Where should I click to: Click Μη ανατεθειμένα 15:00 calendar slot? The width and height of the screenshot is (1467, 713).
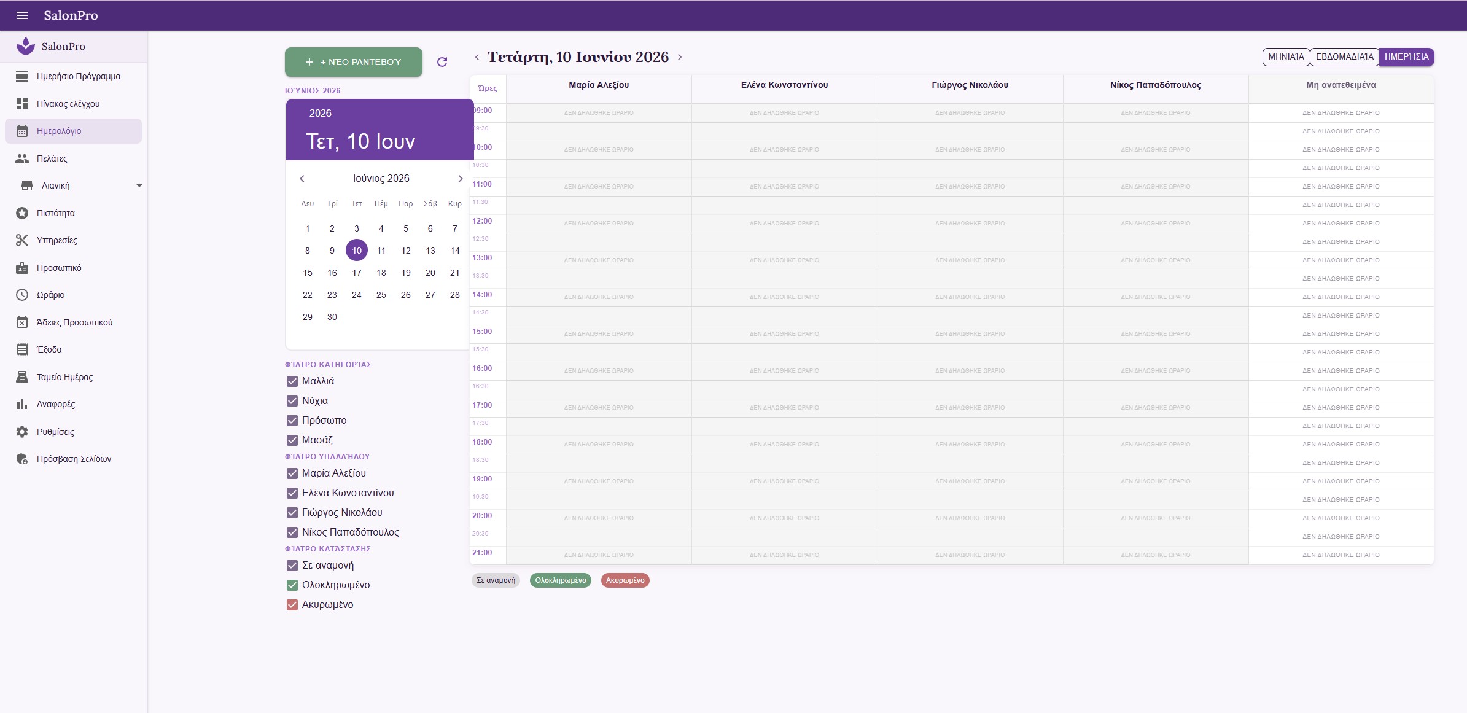click(1341, 334)
